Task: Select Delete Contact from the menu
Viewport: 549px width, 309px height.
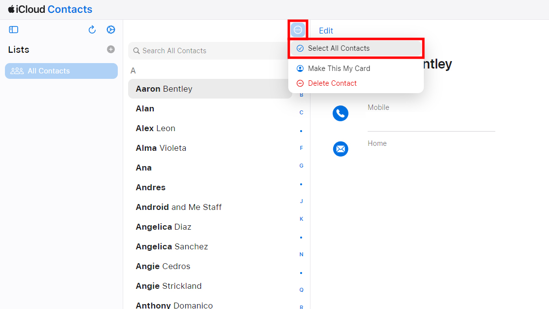Action: click(332, 83)
